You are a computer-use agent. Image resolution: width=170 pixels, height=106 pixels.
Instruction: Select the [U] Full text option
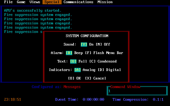79,61
